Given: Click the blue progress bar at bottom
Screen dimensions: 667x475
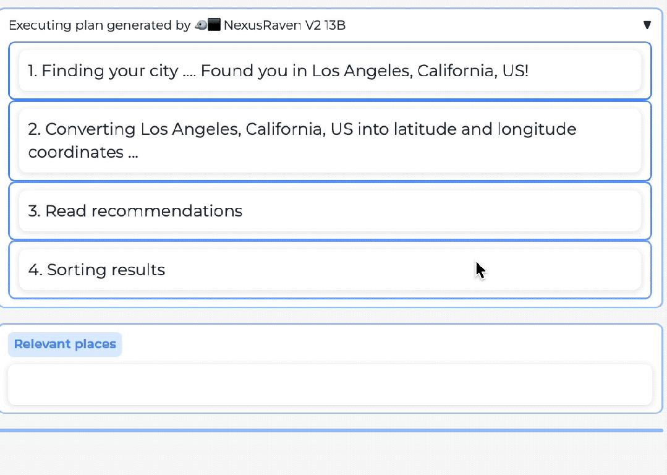Looking at the screenshot, I should tap(331, 430).
